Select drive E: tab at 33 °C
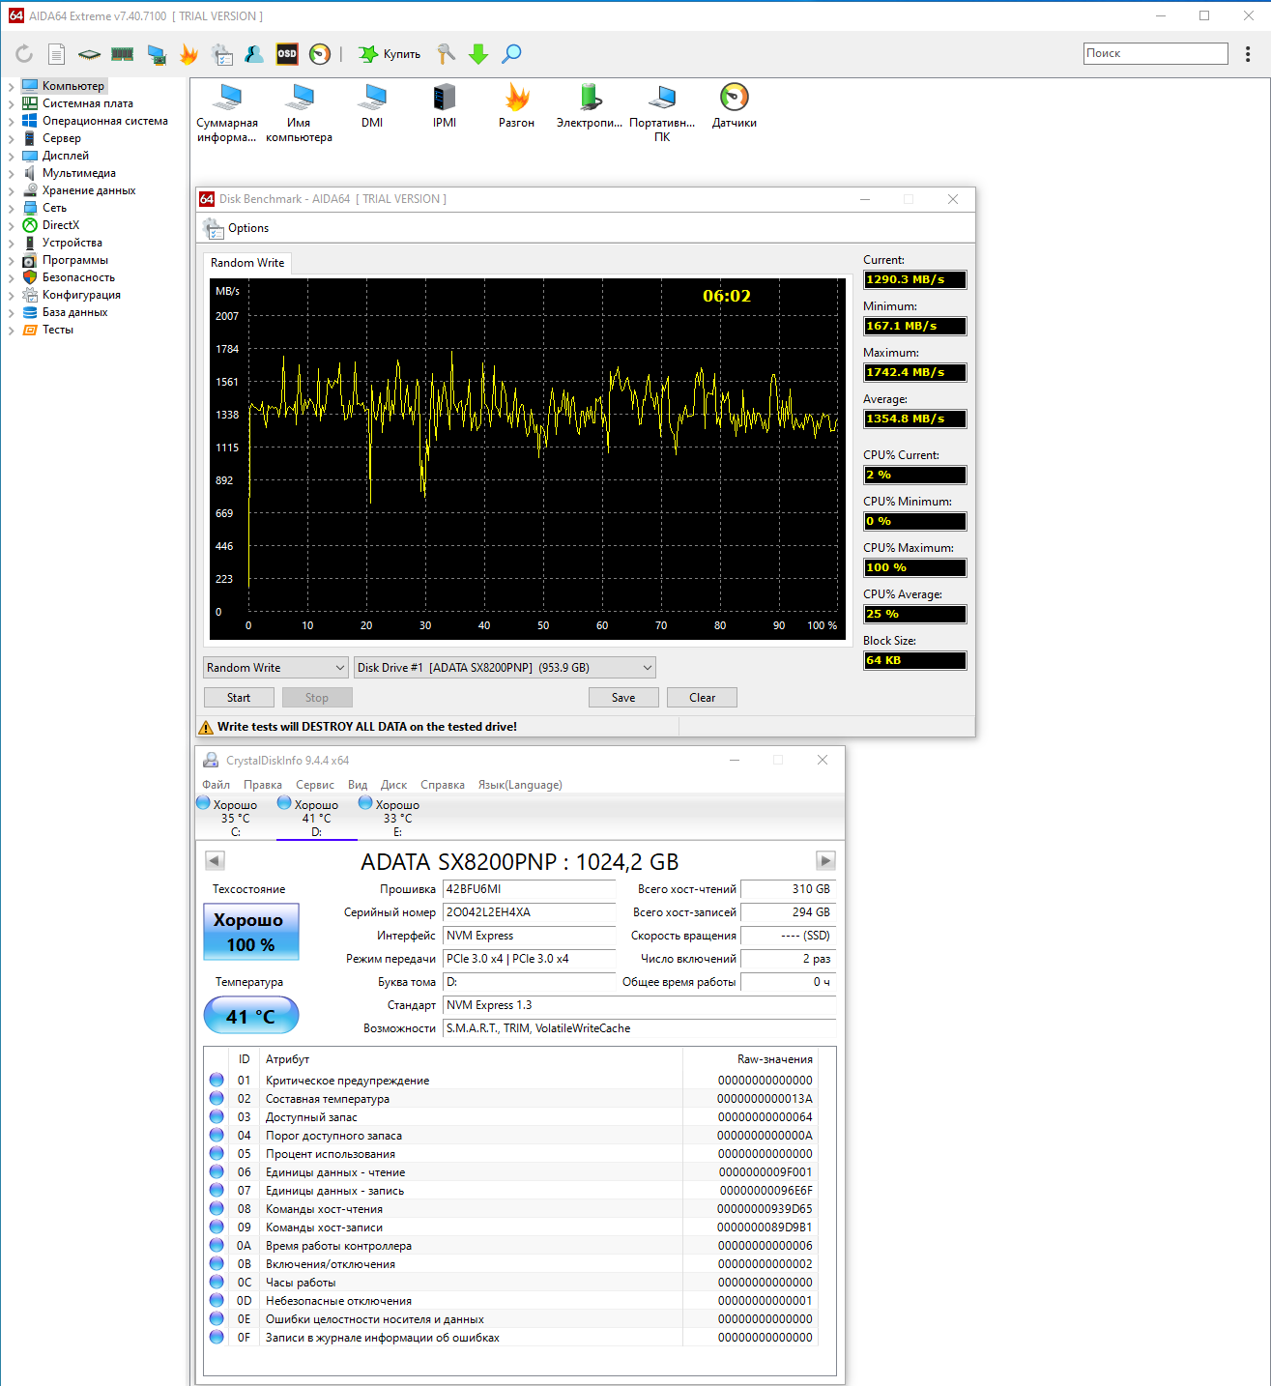The height and width of the screenshot is (1386, 1271). point(397,818)
